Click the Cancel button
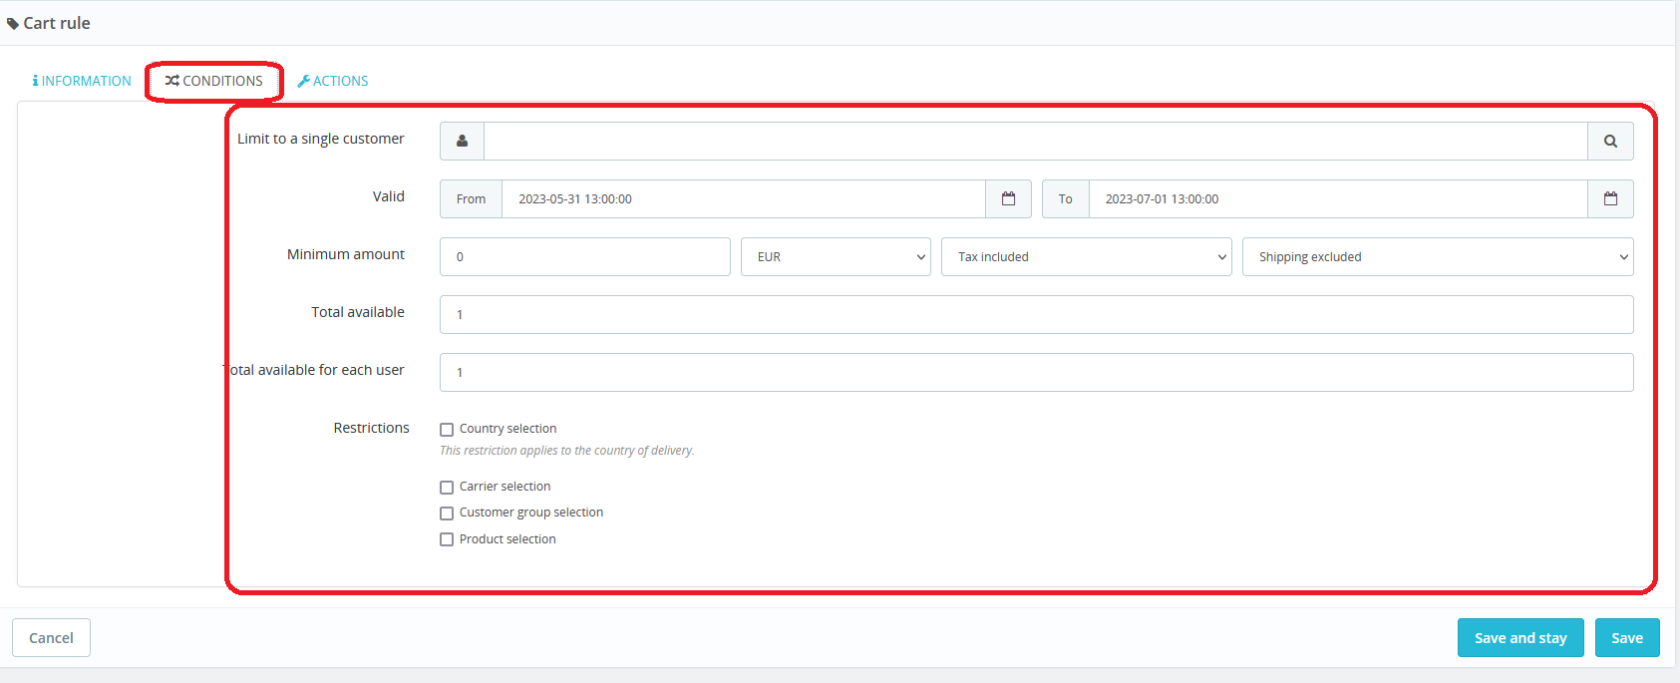Screen dimensions: 1680x683 click(x=51, y=638)
